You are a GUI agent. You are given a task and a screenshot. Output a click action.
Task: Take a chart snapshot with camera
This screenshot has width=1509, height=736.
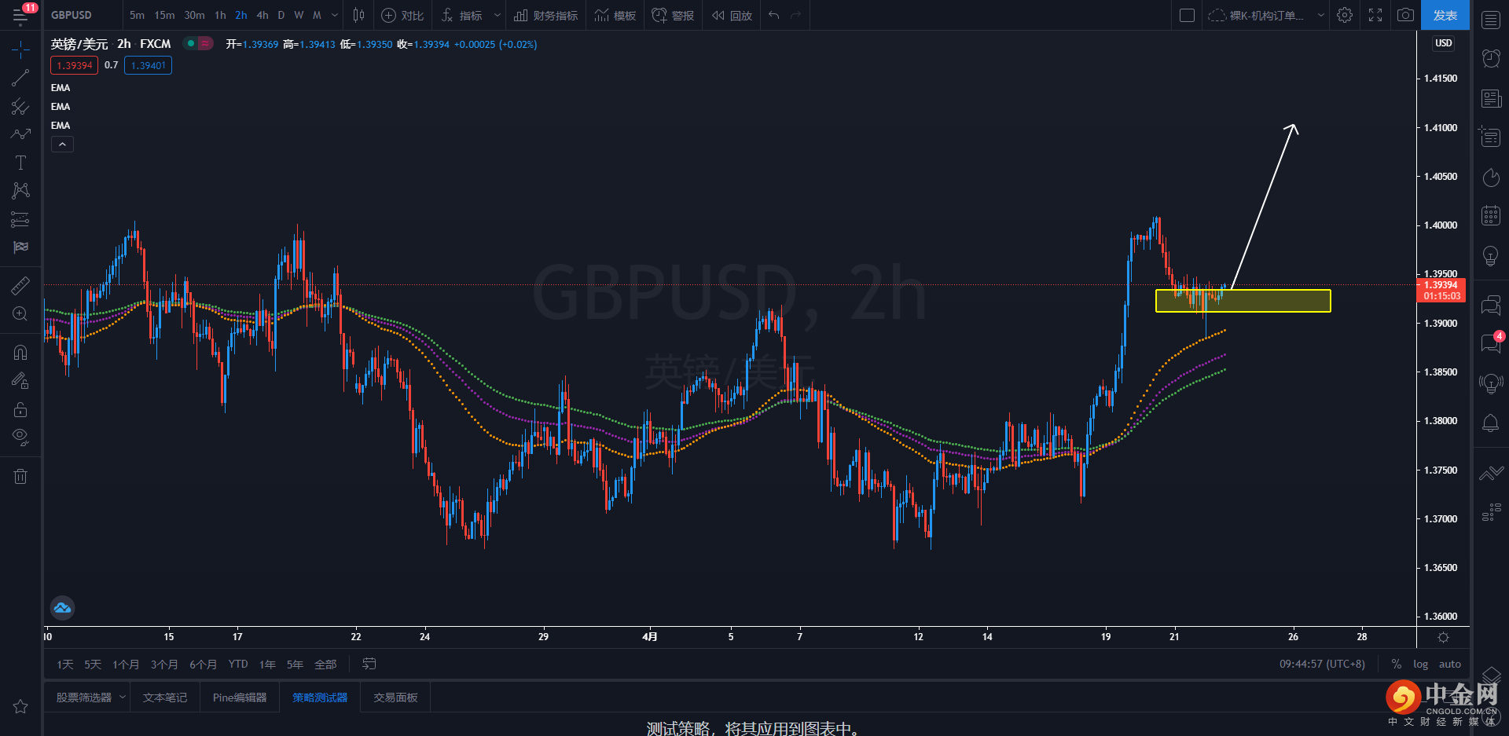tap(1405, 15)
